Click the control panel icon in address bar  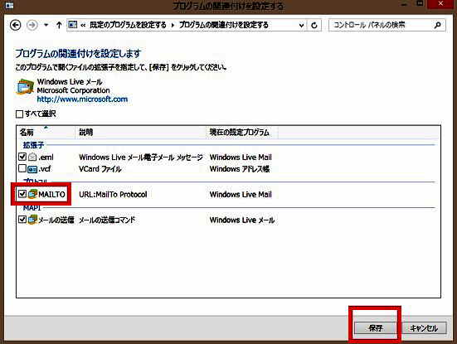(72, 25)
